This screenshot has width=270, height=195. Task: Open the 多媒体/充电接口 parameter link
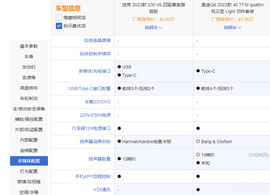point(94,71)
